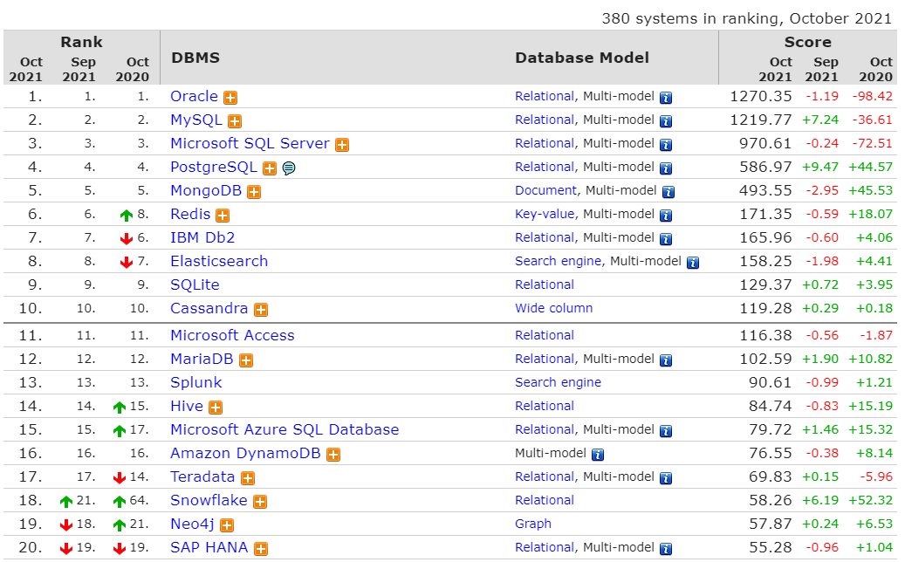Click the plus icon next to MariaDB
This screenshot has width=905, height=562.
pyautogui.click(x=246, y=360)
